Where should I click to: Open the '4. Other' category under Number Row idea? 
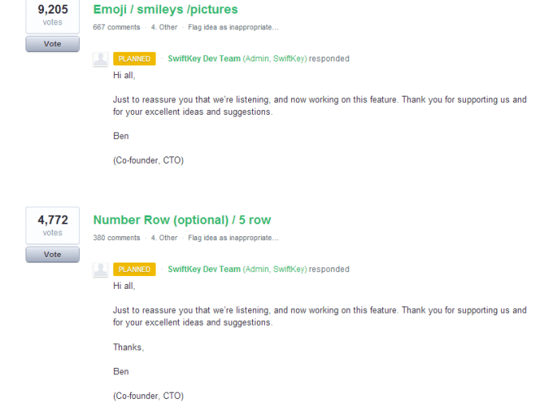(x=164, y=238)
